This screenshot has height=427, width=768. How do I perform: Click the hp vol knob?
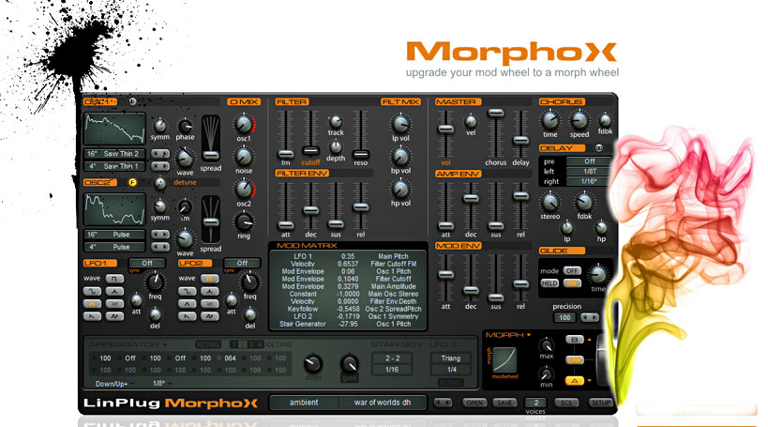pyautogui.click(x=400, y=190)
